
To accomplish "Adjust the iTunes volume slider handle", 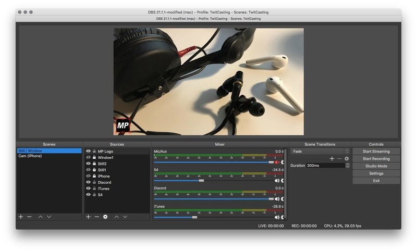I will (194, 217).
